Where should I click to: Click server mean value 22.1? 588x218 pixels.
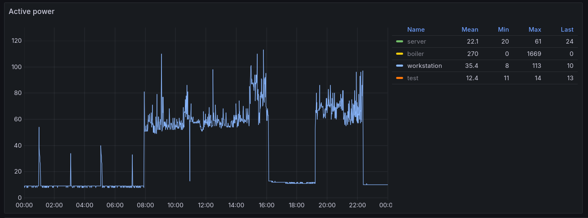coord(473,42)
